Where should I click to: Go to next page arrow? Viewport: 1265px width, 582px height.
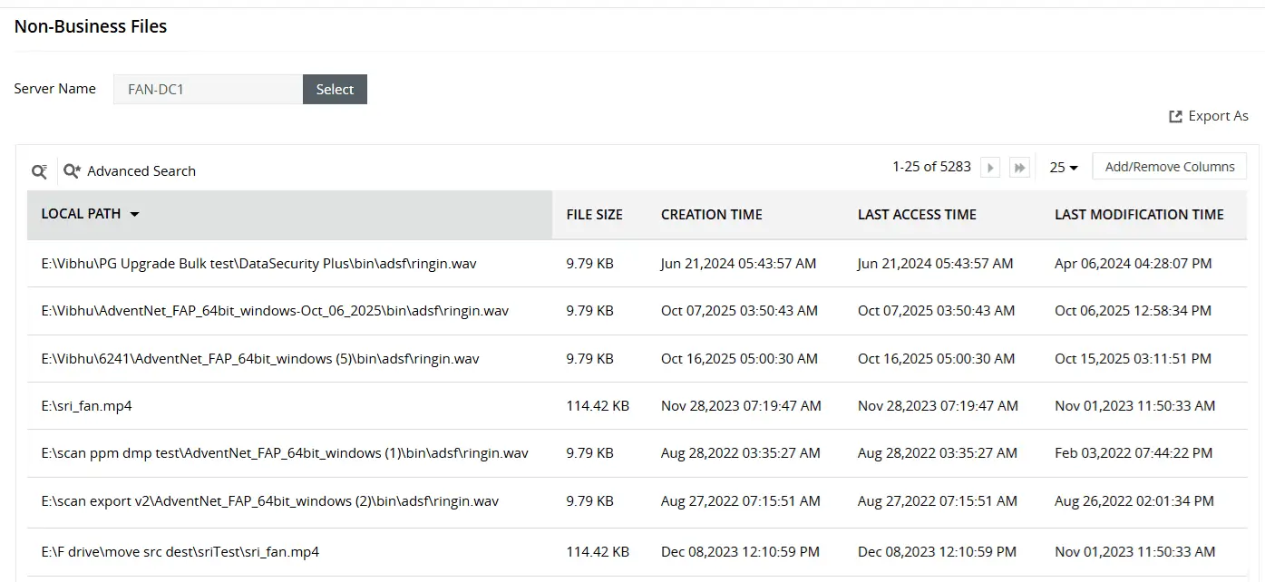tap(990, 168)
